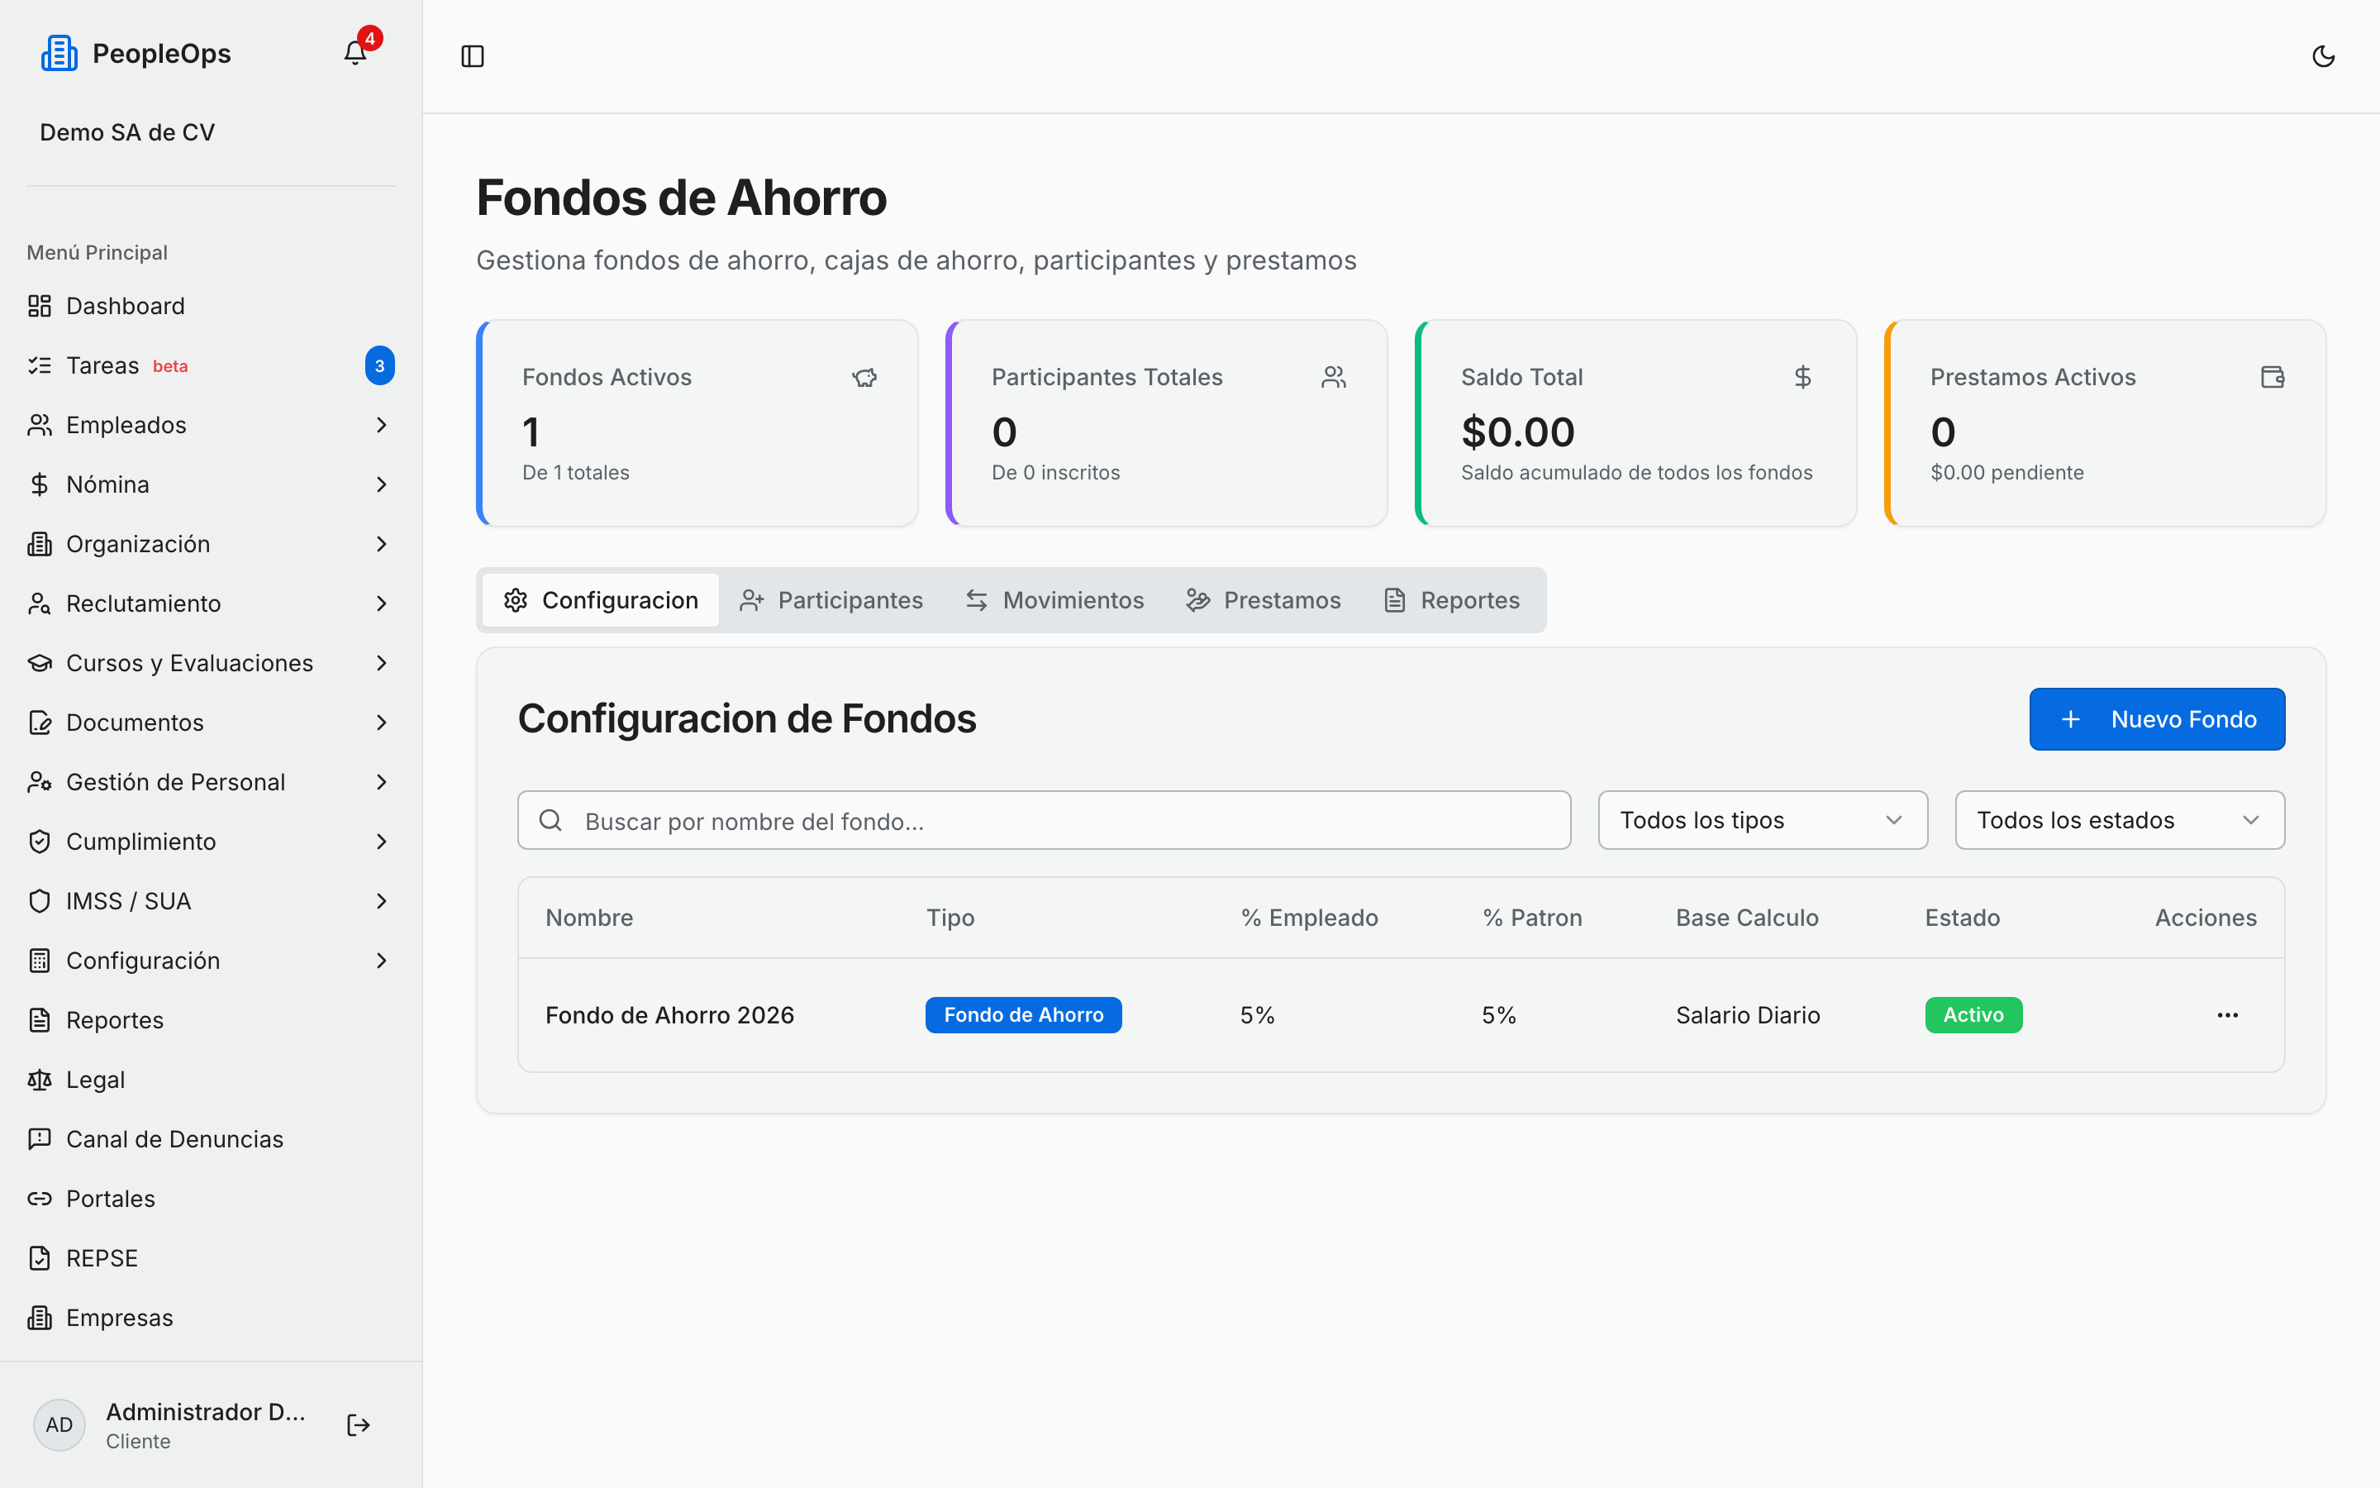This screenshot has width=2380, height=1488.
Task: Expand the Organización submenu chevron
Action: coord(382,544)
